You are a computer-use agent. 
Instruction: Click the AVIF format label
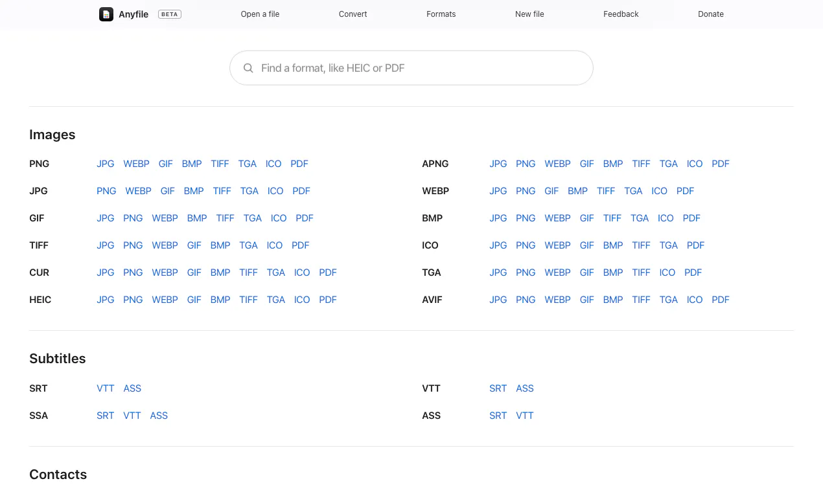click(x=432, y=300)
